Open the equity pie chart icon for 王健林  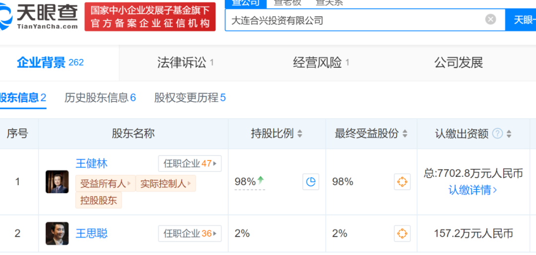pos(311,182)
